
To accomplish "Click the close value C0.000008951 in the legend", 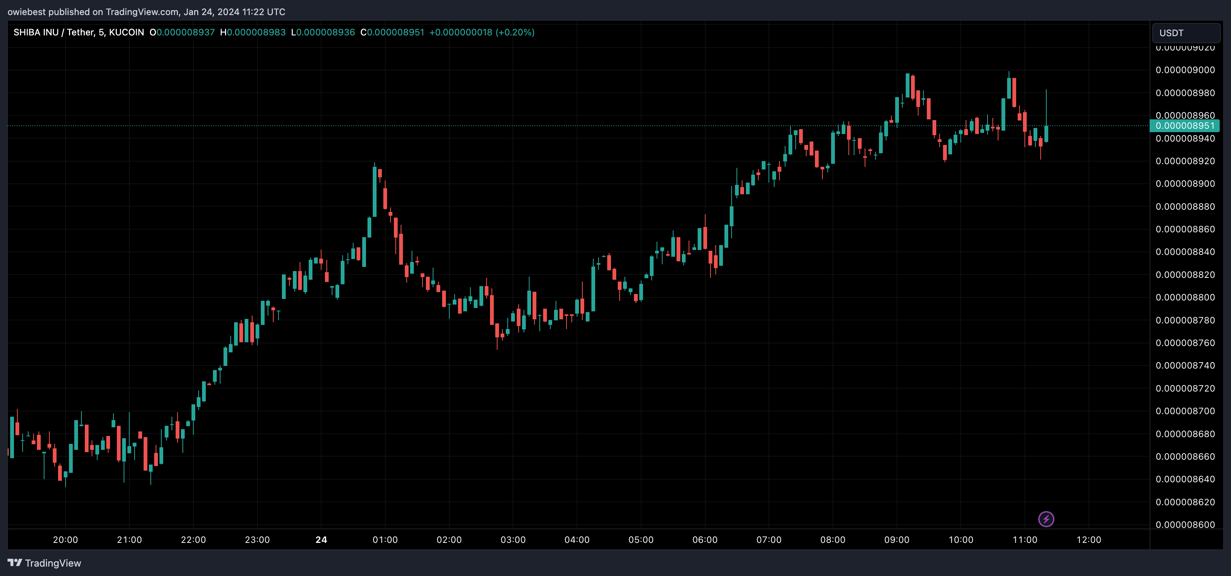I will 392,32.
